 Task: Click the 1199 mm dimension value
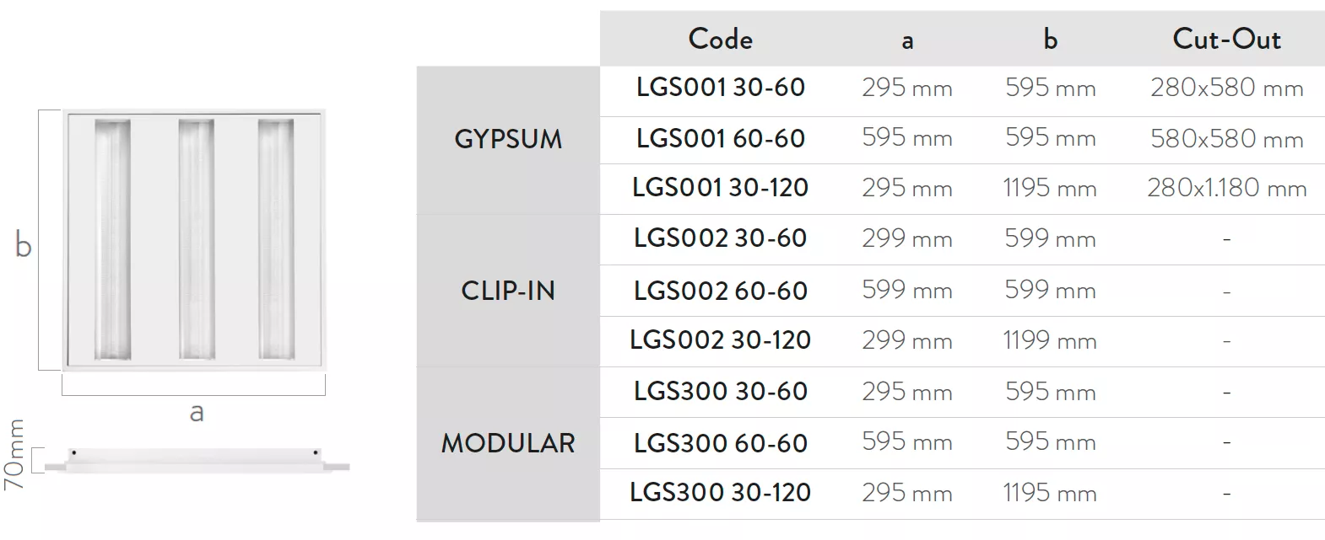coord(1050,340)
